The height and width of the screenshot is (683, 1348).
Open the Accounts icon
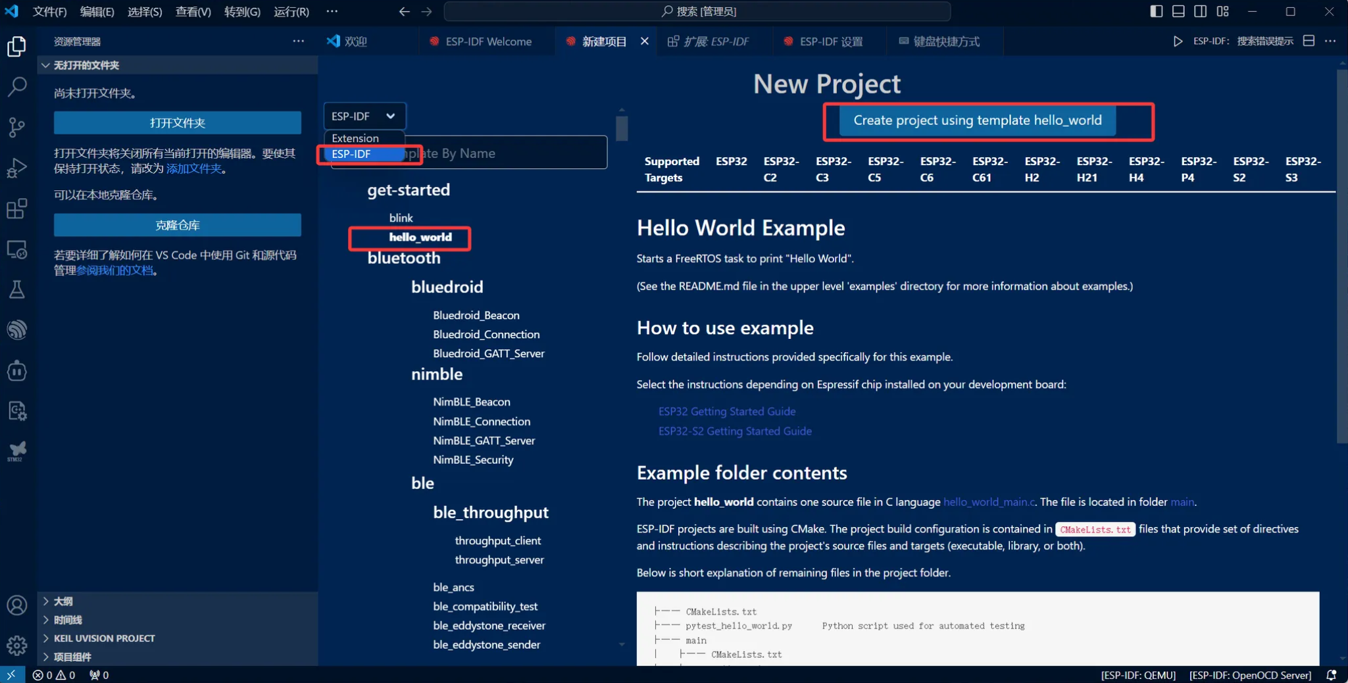(17, 605)
